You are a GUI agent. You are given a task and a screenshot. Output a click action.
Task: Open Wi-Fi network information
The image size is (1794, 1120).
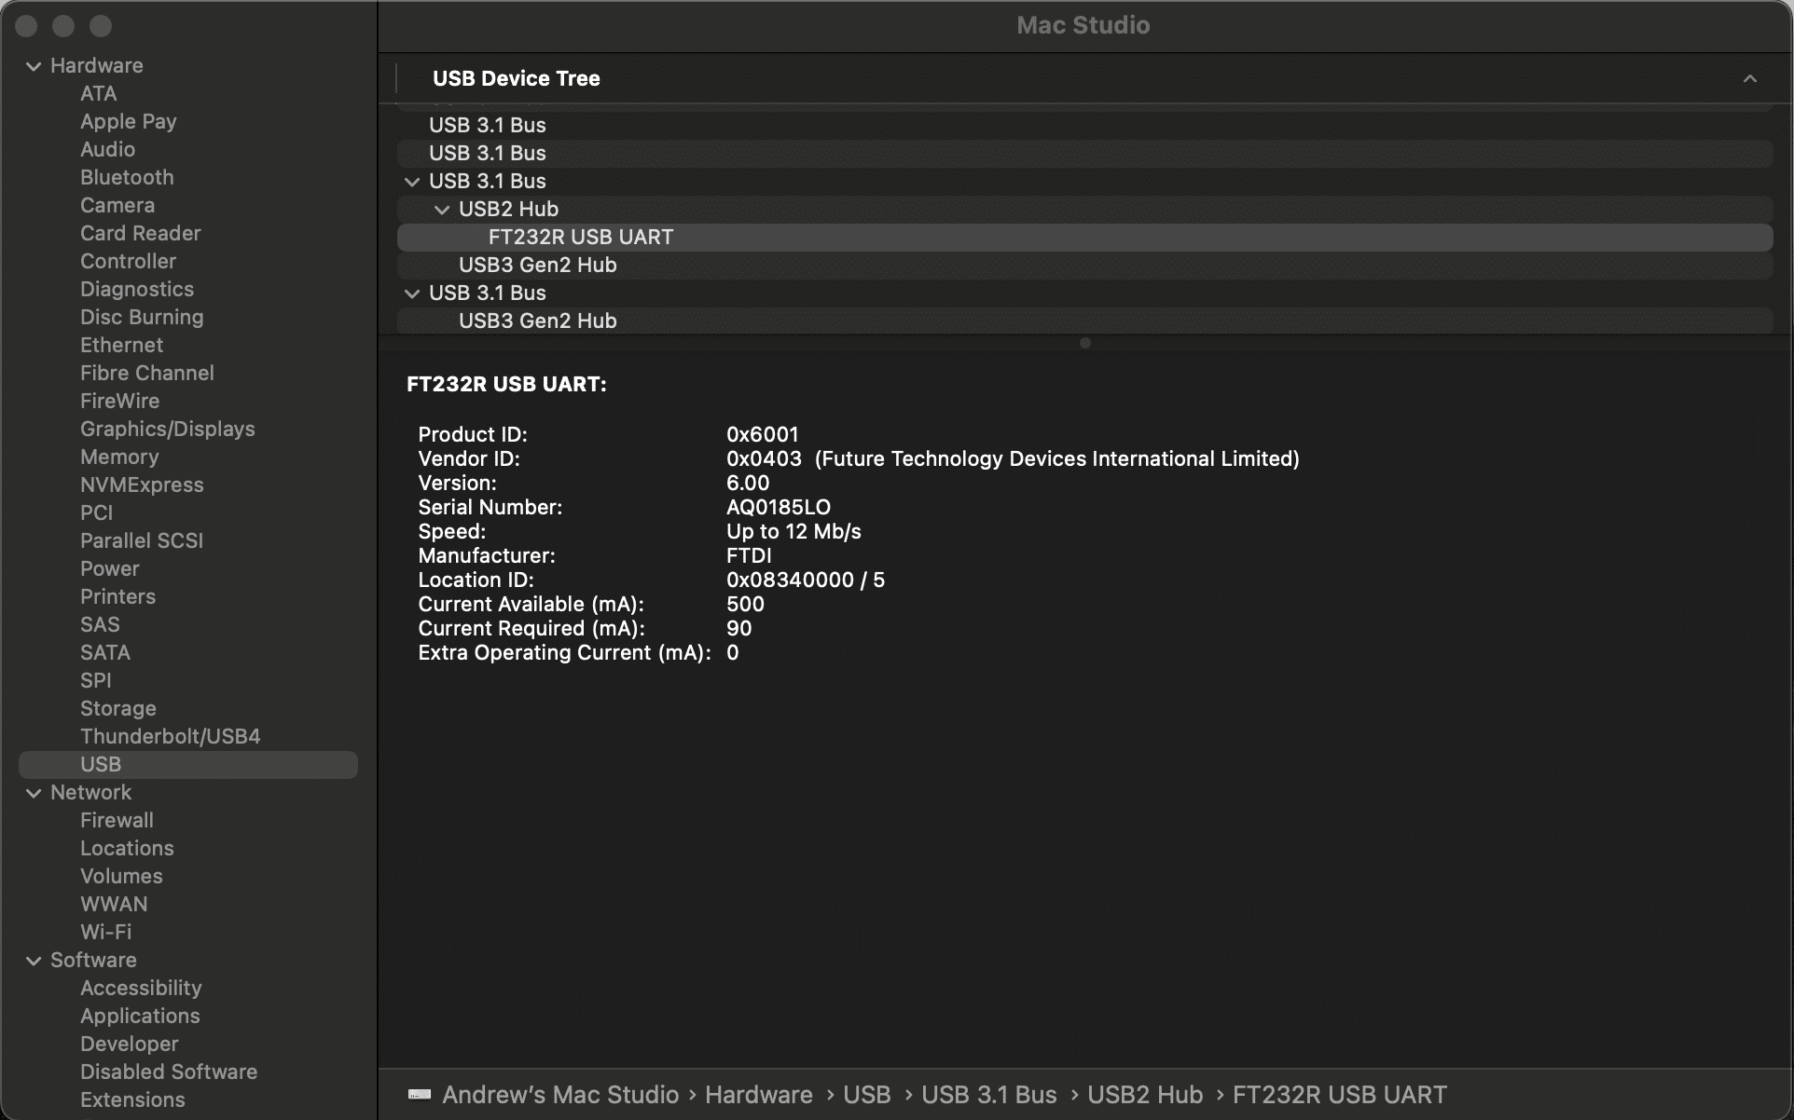point(105,933)
